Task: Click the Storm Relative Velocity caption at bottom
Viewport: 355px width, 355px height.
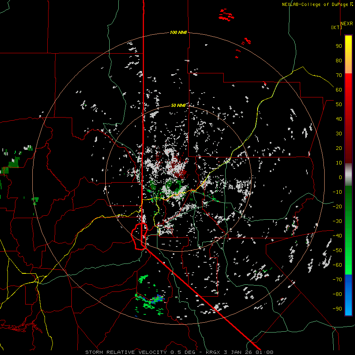Action: [179, 352]
